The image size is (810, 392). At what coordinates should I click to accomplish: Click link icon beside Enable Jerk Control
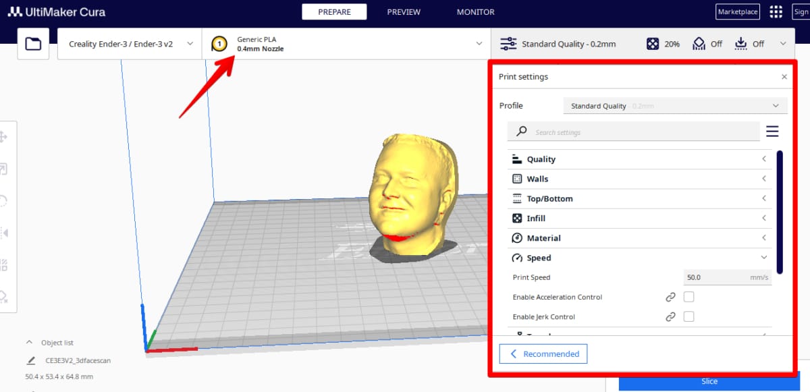(670, 316)
